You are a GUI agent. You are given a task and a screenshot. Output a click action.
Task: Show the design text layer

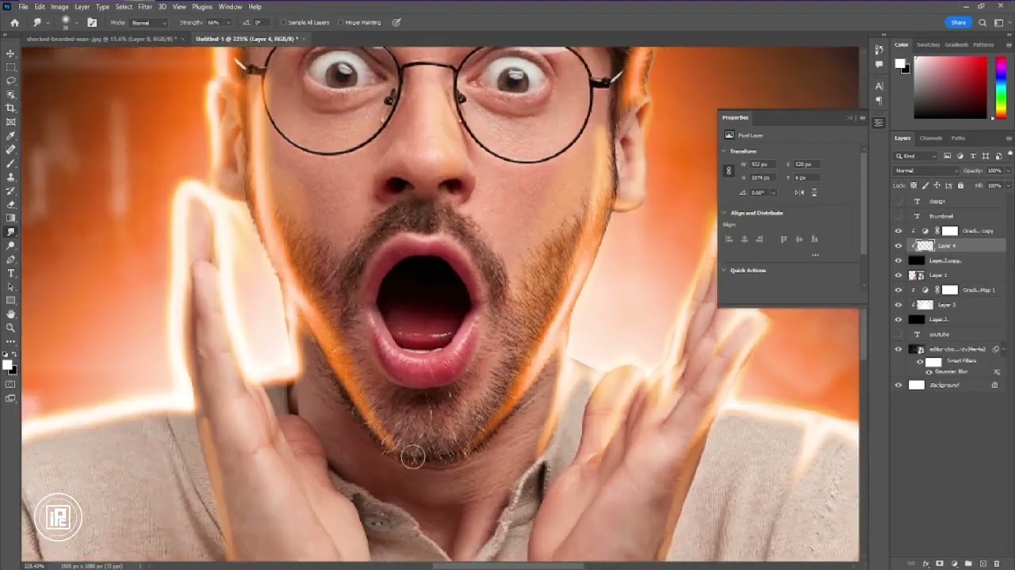pos(898,201)
